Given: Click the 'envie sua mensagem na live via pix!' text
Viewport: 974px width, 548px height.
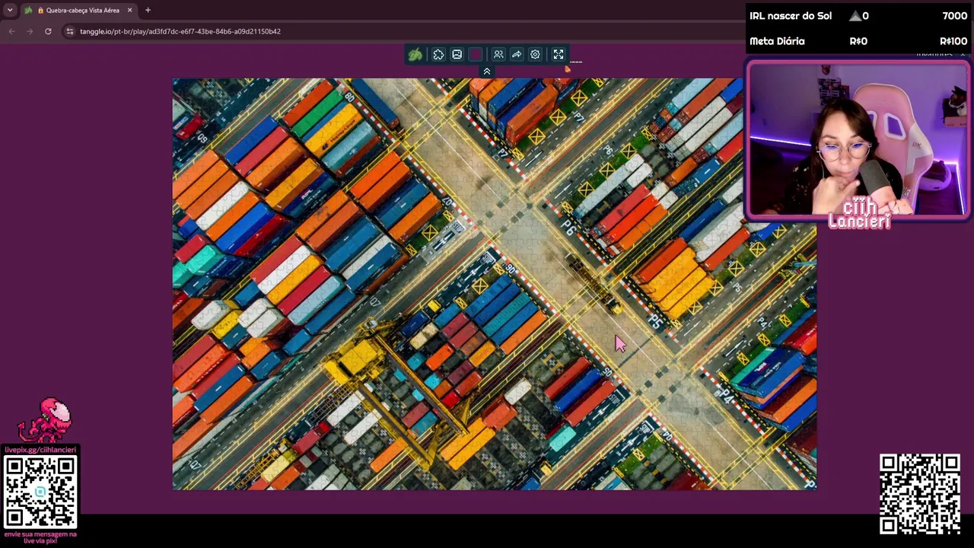Looking at the screenshot, I should [x=40, y=537].
